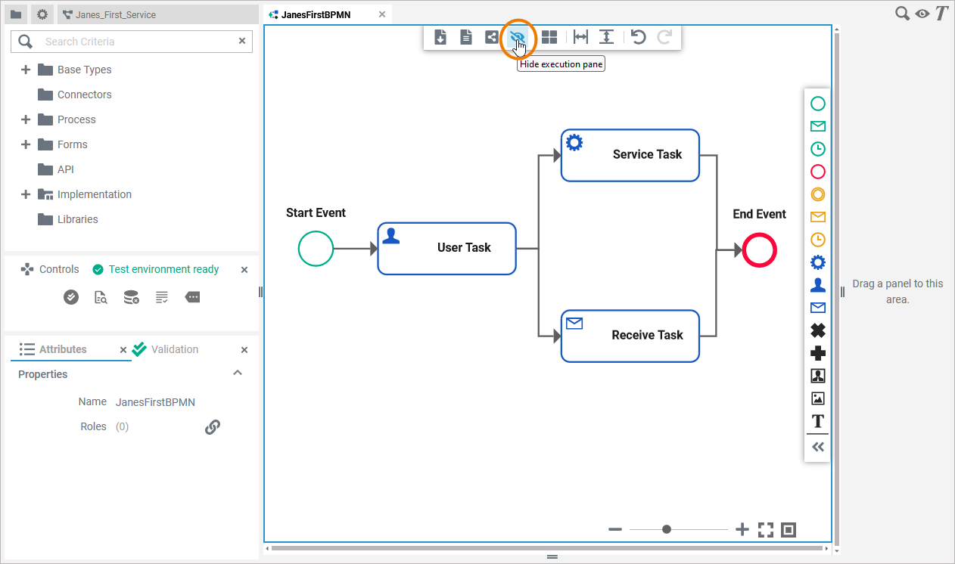Select the JanesFirstBPMN editor tab

[x=316, y=14]
